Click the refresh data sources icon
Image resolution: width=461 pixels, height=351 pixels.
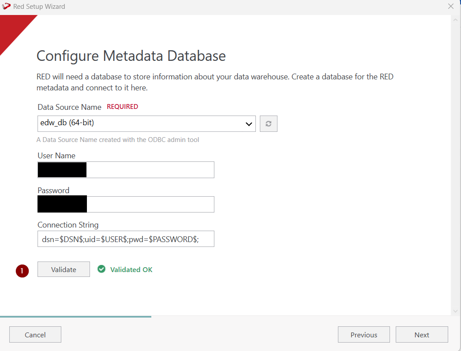coord(268,124)
